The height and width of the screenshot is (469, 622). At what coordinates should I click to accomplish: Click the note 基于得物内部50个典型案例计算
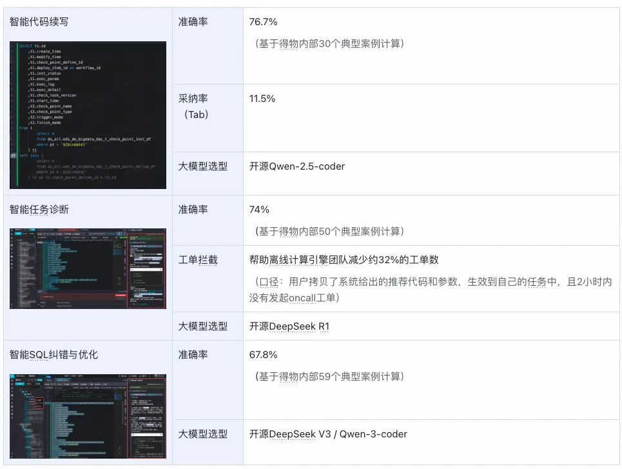[x=329, y=231]
